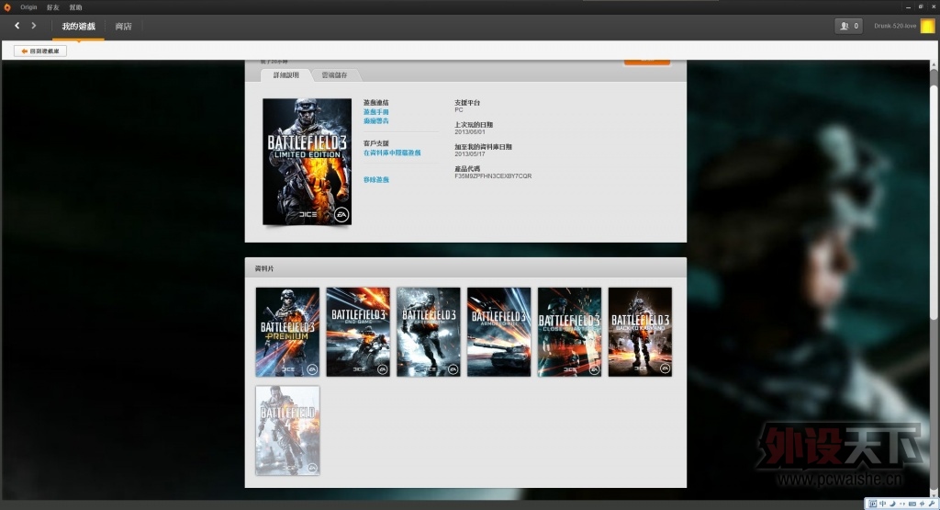Click the keyboard icon on the IME bar

(x=912, y=504)
